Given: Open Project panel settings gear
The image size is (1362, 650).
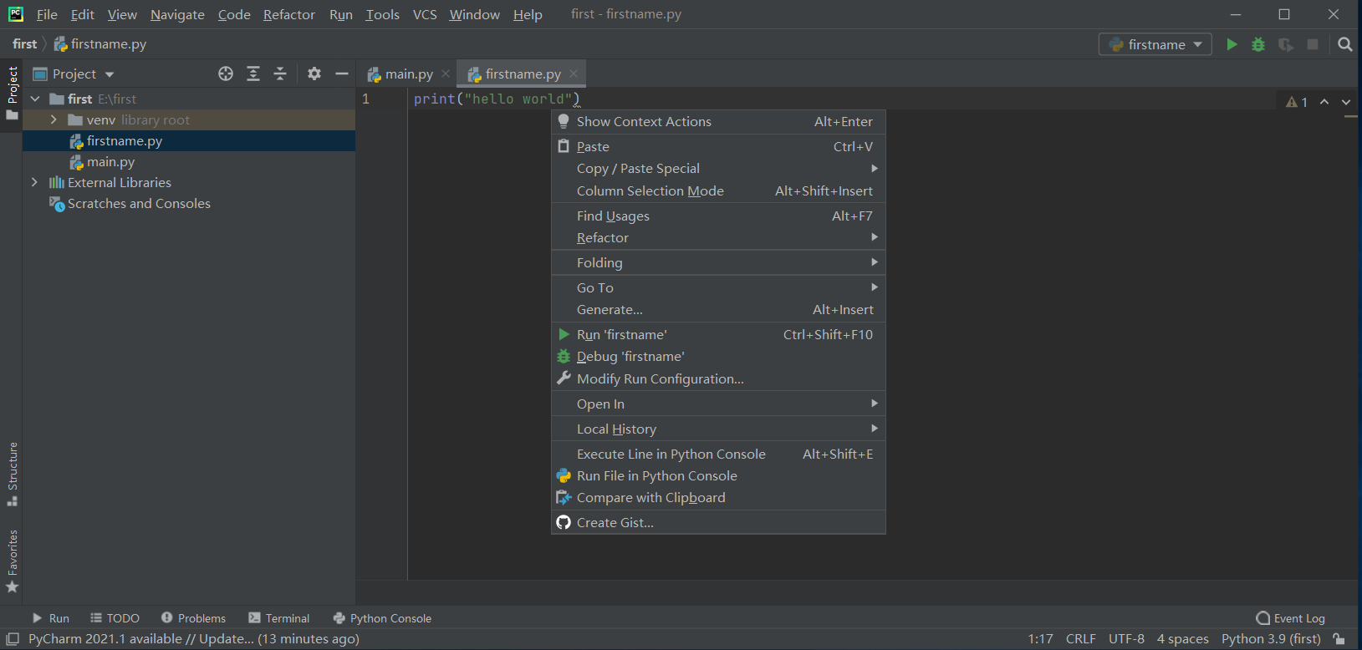Looking at the screenshot, I should pyautogui.click(x=314, y=74).
